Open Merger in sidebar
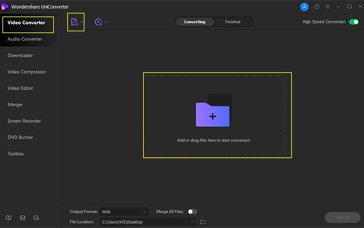This screenshot has height=228, width=364. pos(15,105)
